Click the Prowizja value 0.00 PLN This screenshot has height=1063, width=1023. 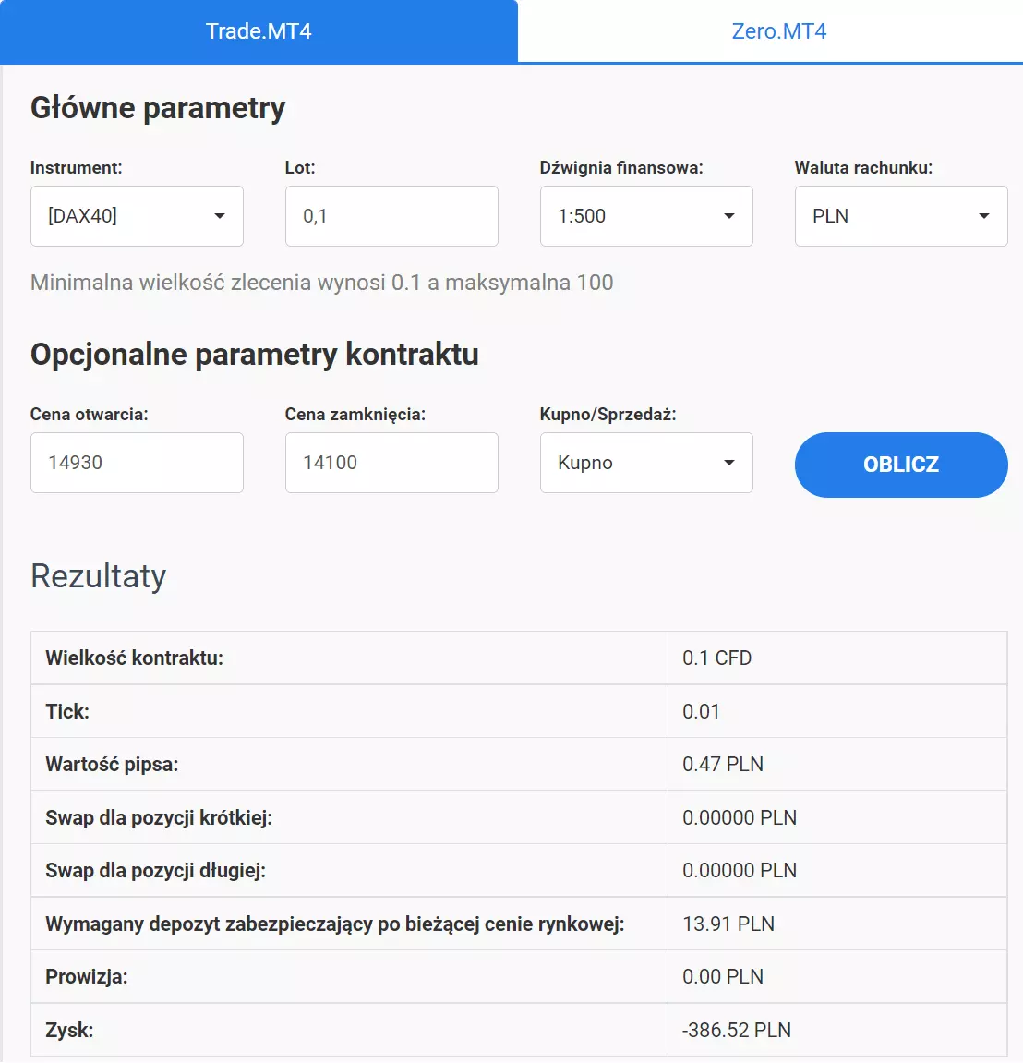pyautogui.click(x=723, y=977)
